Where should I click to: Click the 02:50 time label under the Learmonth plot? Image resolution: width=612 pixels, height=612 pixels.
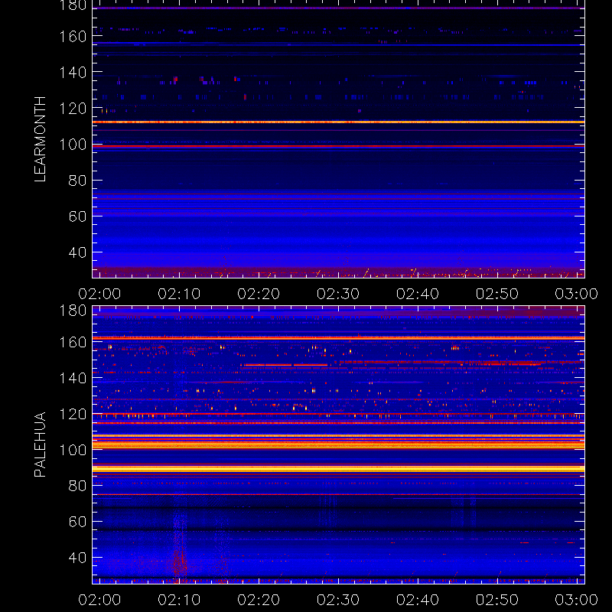497,294
